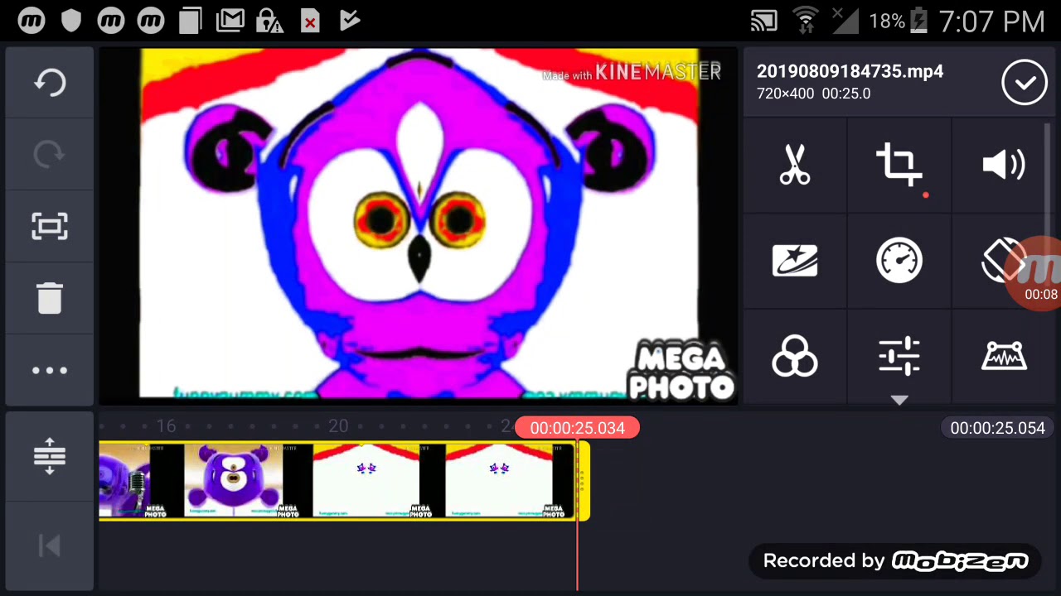The height and width of the screenshot is (596, 1061).
Task: Click the video preview area
Action: [x=419, y=225]
